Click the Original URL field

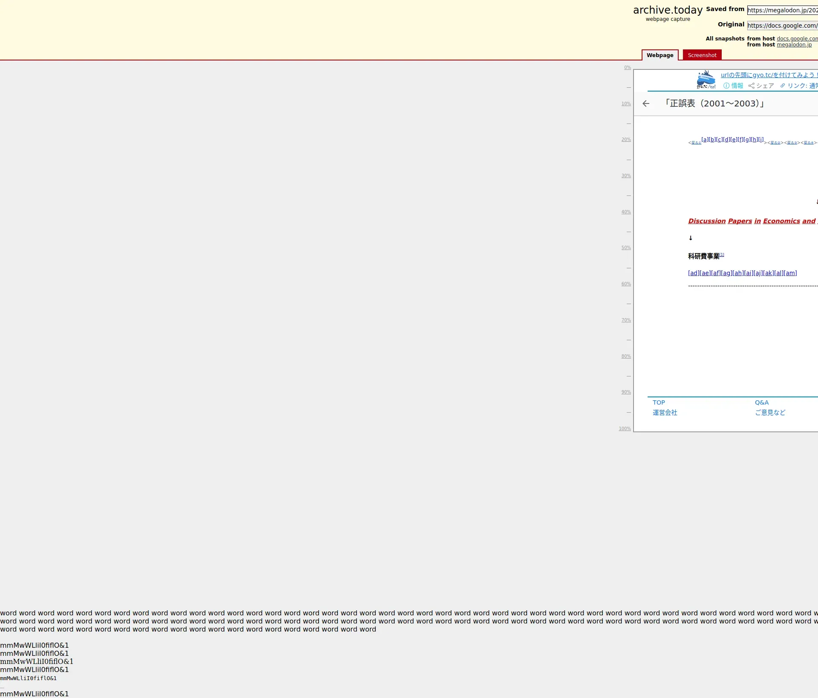coord(782,26)
